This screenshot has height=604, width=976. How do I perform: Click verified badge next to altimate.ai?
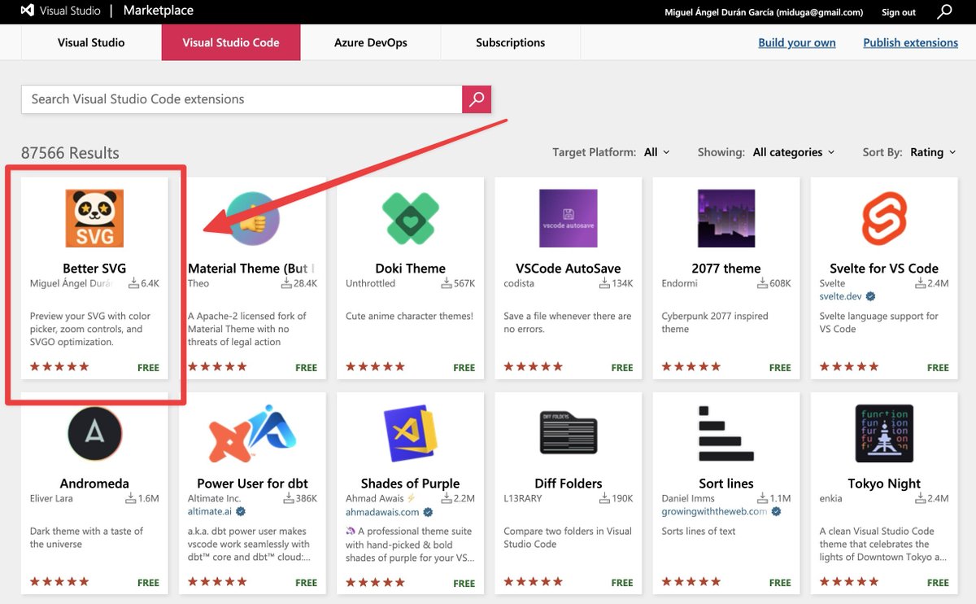(x=241, y=511)
